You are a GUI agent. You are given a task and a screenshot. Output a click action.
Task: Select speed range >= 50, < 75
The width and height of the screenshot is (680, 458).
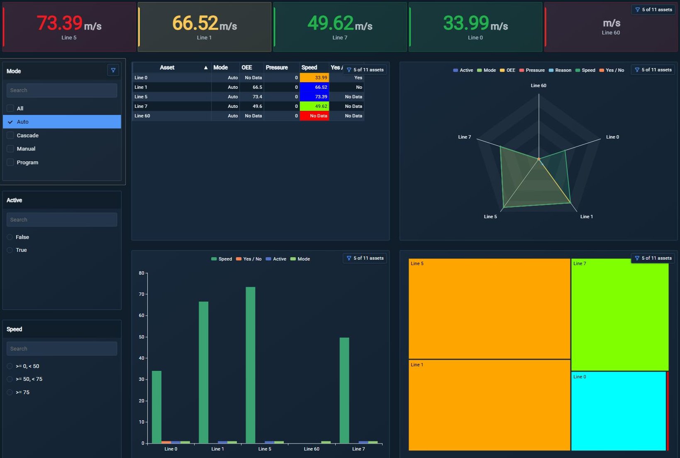pos(10,379)
